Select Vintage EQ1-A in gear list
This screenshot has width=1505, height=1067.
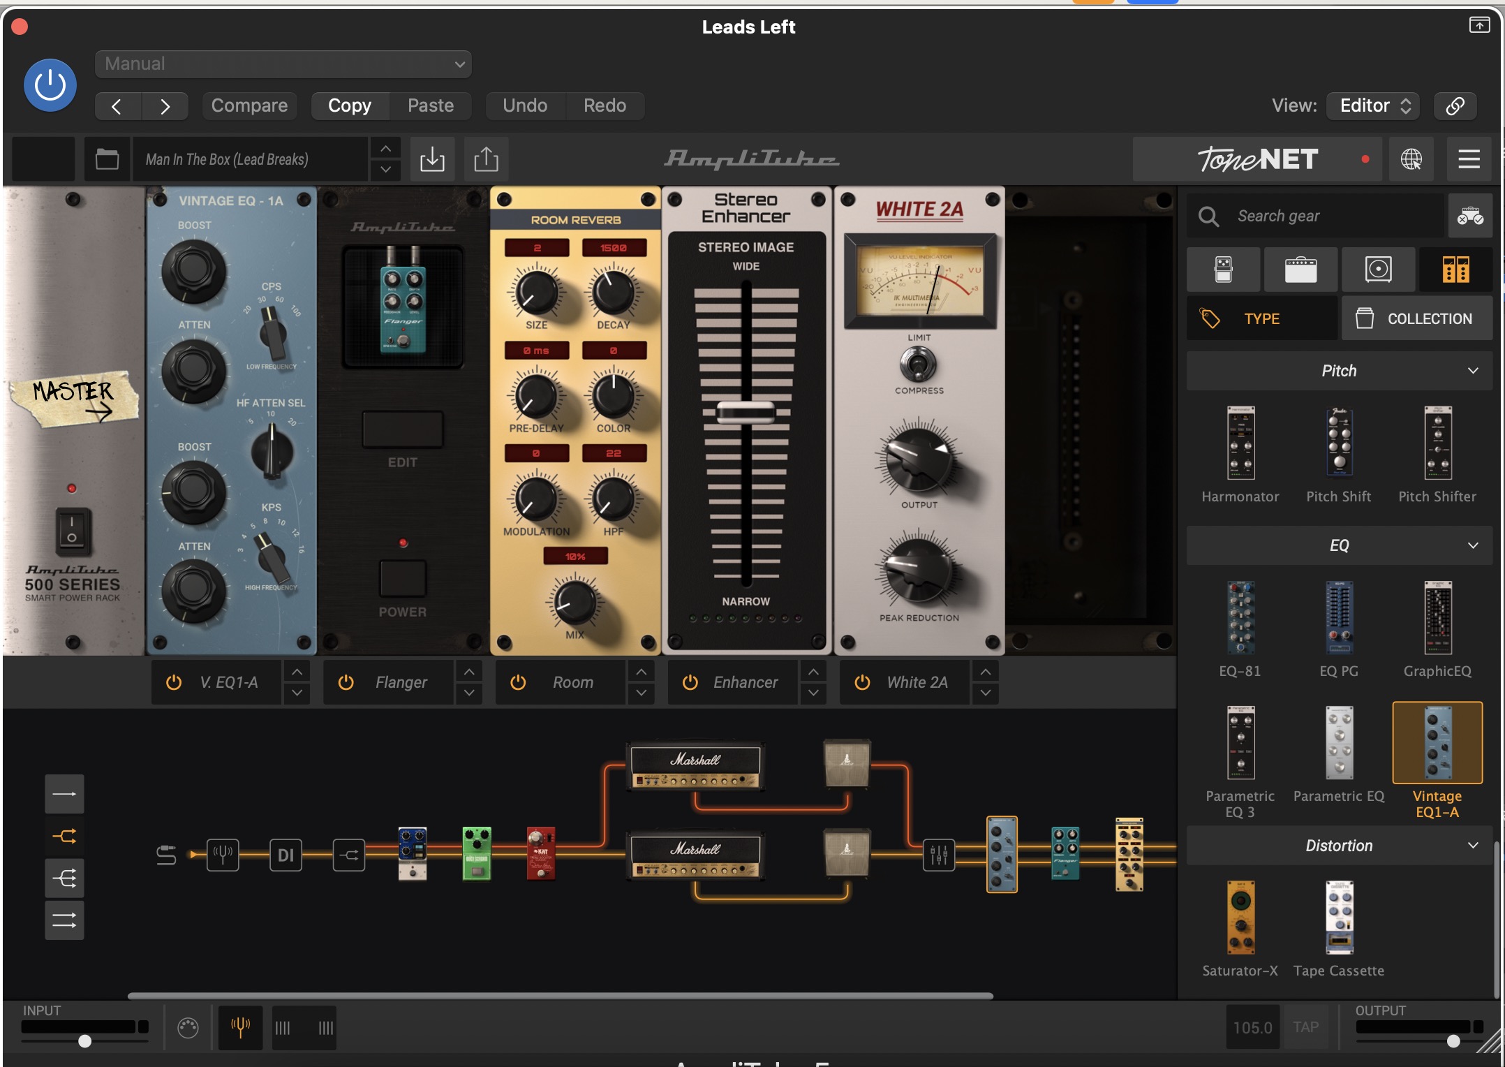click(1437, 760)
